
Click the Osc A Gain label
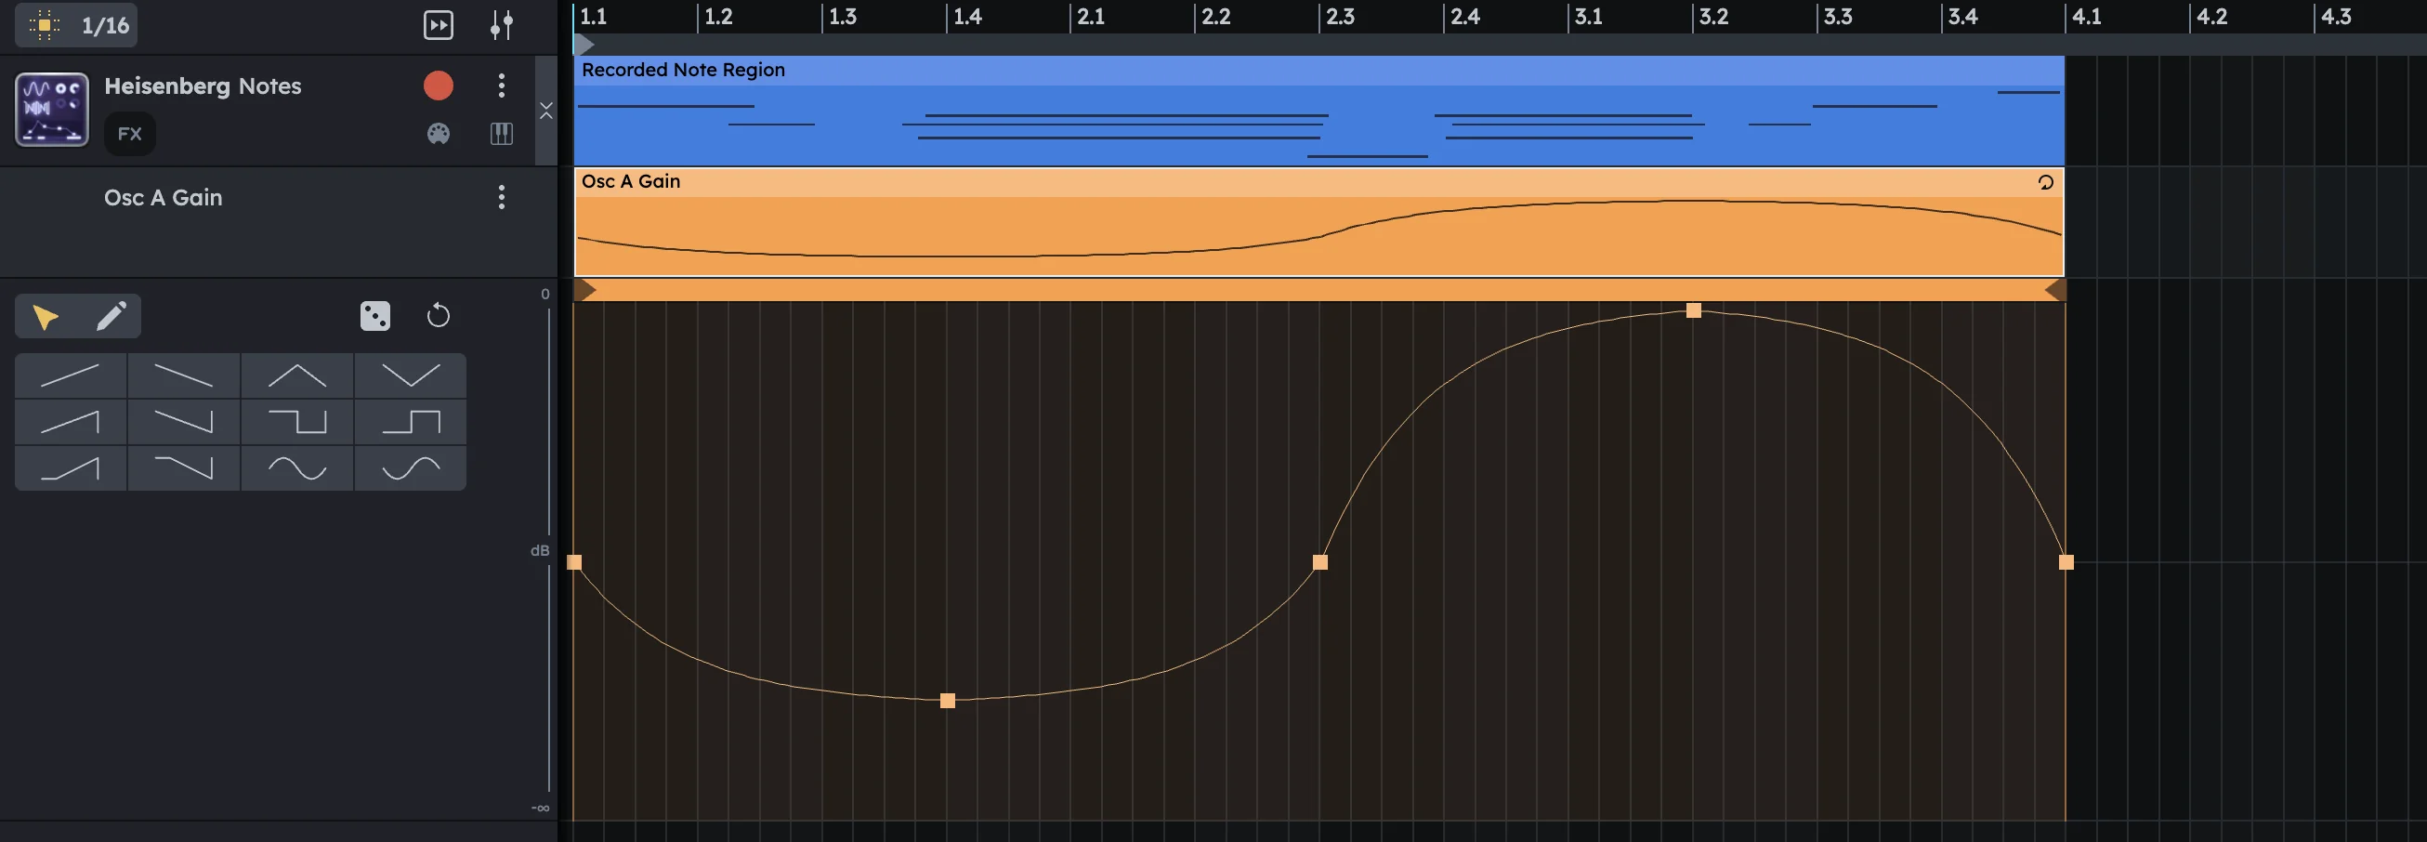(x=163, y=198)
